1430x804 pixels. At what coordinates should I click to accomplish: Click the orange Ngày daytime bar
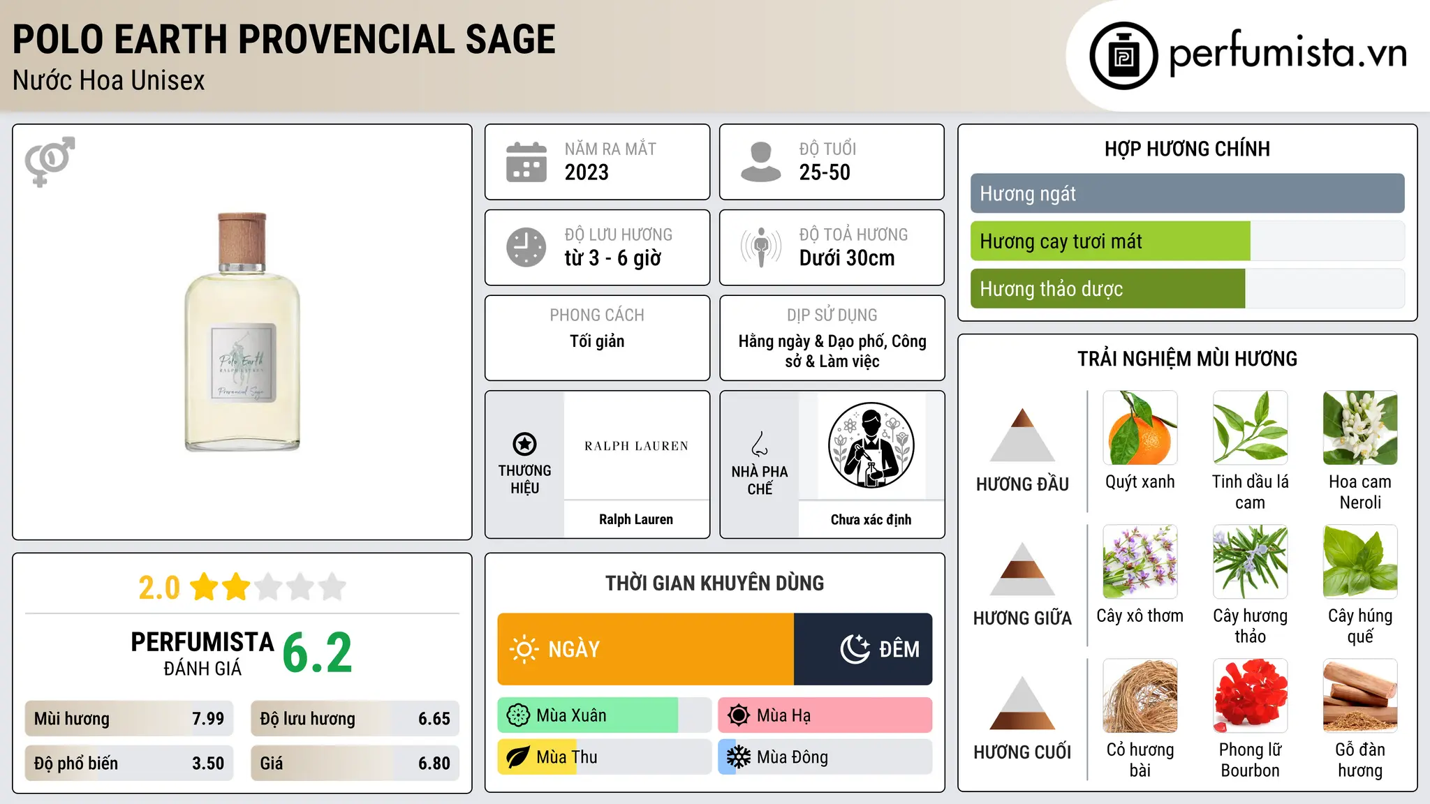click(646, 649)
